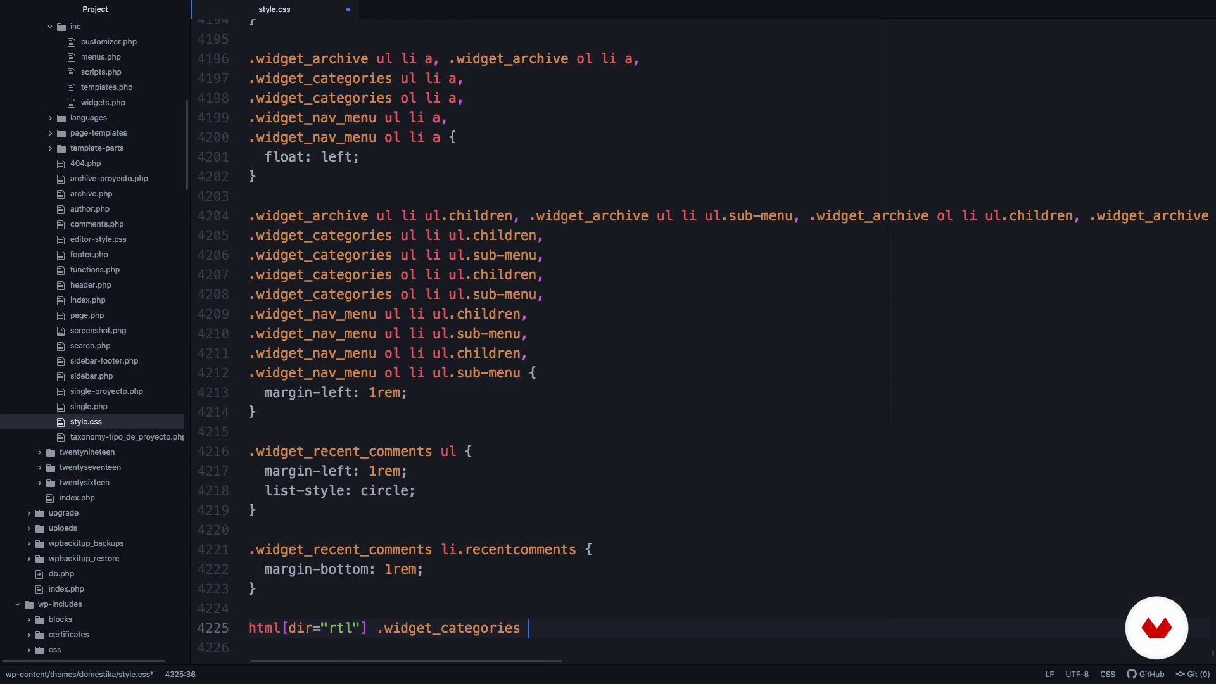Change the LF line ending setting
Image resolution: width=1216 pixels, height=684 pixels.
tap(1049, 674)
